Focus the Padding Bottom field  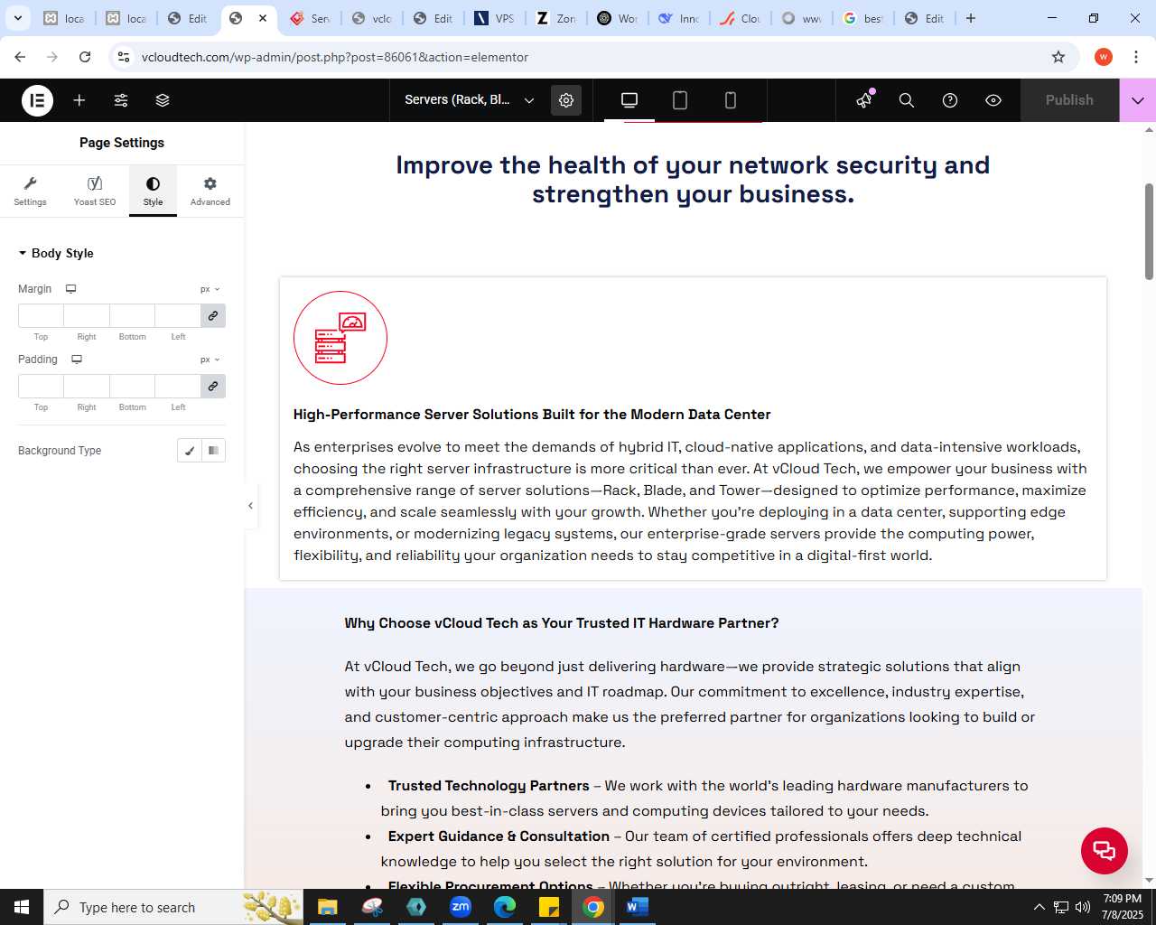point(132,386)
